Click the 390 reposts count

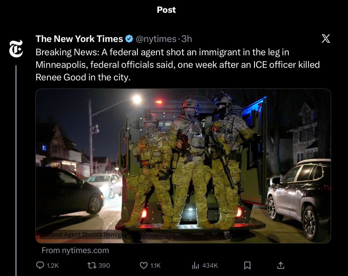104,265
